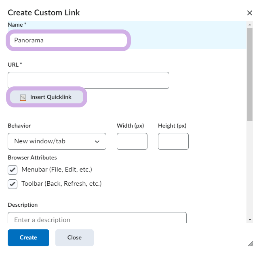Click the chevron arrow in New window/tab

97,141
